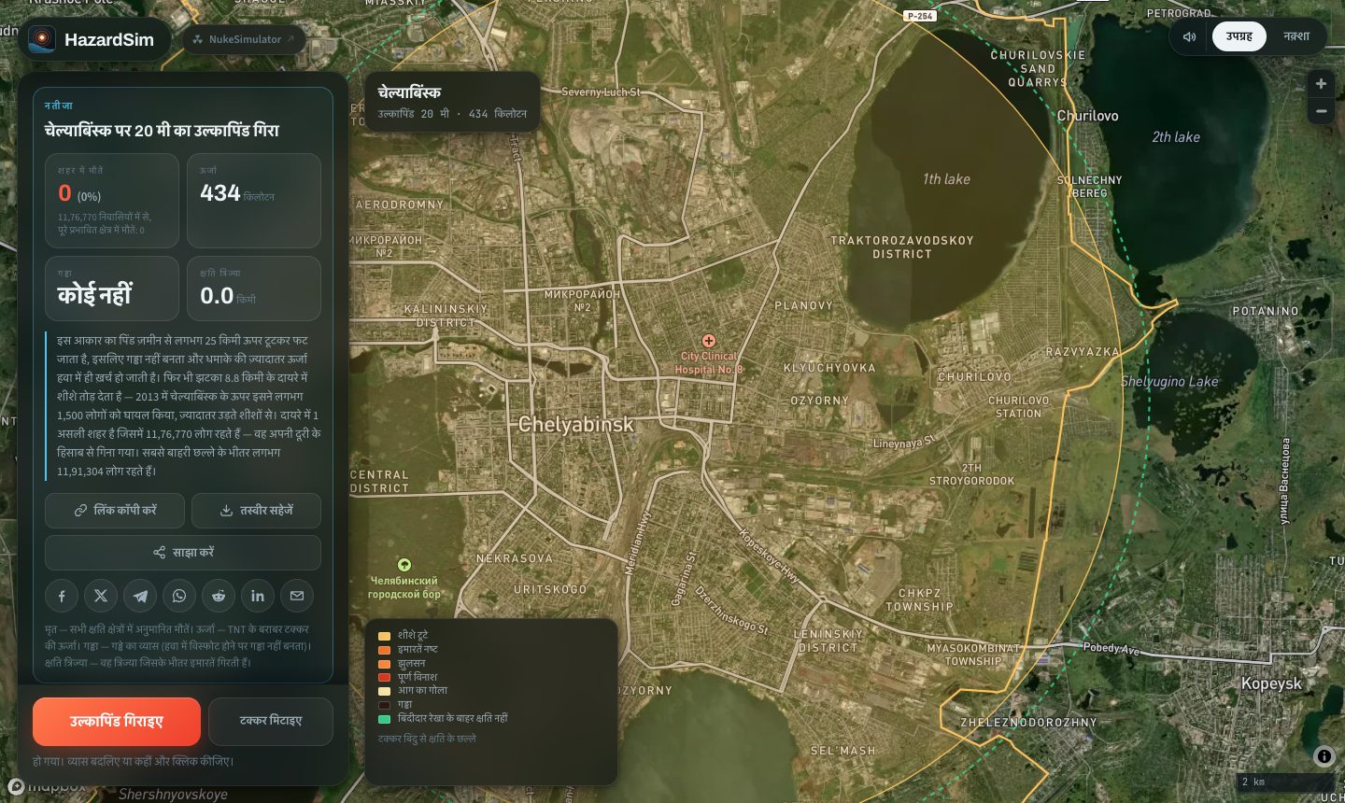
Task: Click the साझा करें share button
Action: click(183, 553)
